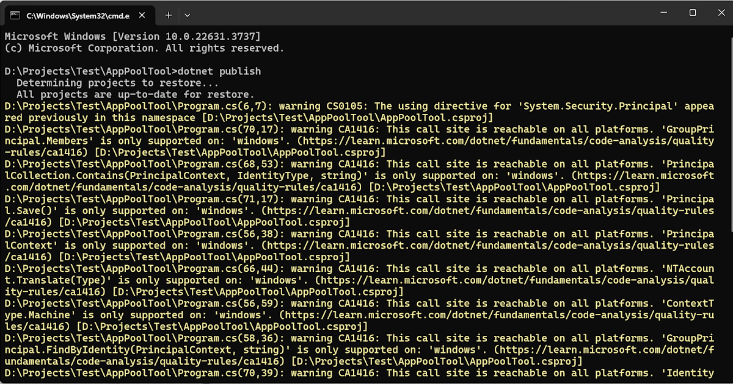Close the terminal window

(720, 13)
